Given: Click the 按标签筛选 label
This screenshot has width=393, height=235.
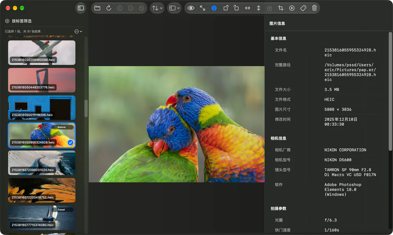Looking at the screenshot, I should tap(22, 21).
